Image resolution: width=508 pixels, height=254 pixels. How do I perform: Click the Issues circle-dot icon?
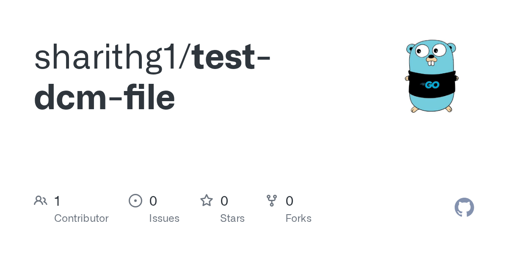pyautogui.click(x=135, y=201)
